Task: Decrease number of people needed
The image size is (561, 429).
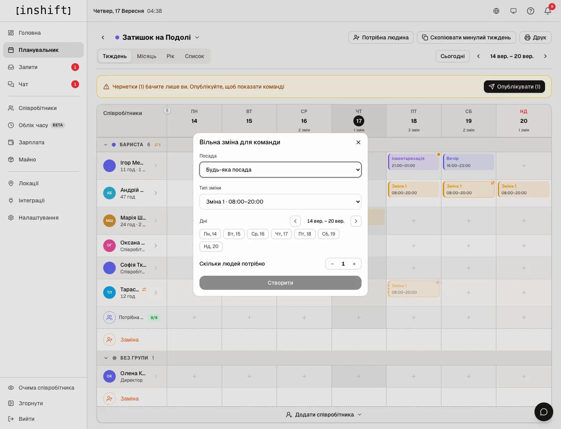Action: coord(332,264)
